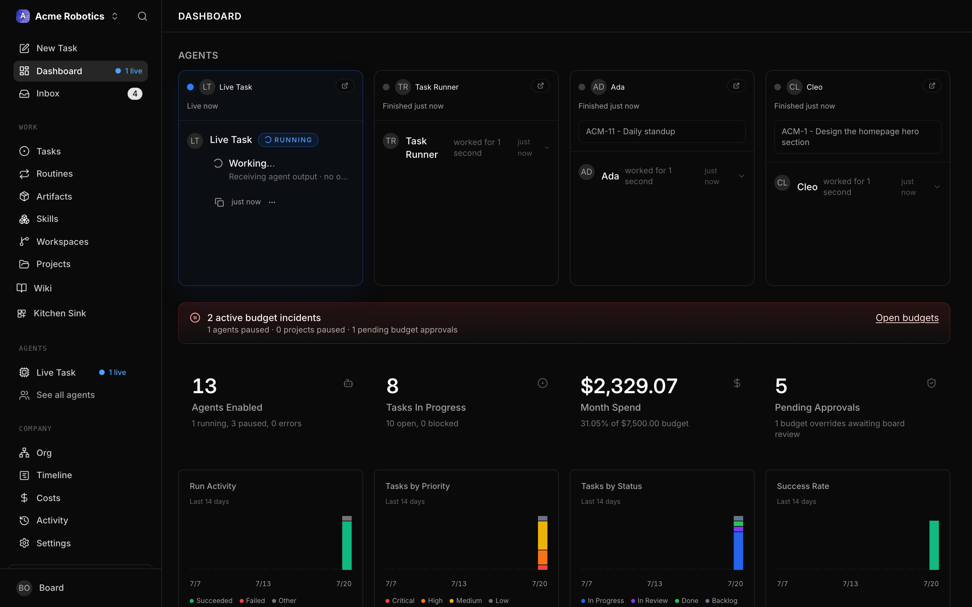Click the Projects folder icon
Image resolution: width=972 pixels, height=607 pixels.
pos(24,264)
